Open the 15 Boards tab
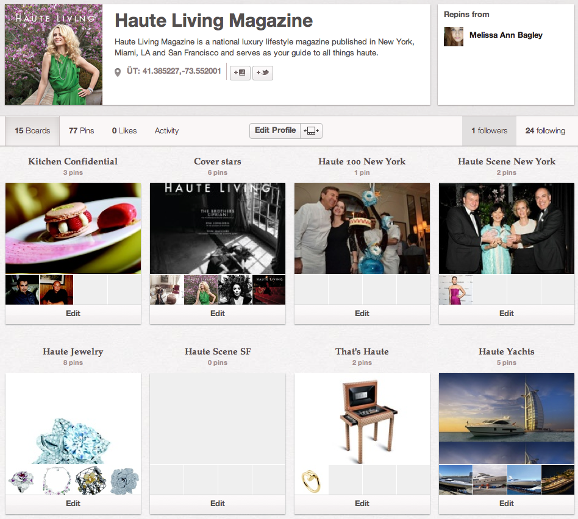 point(32,131)
